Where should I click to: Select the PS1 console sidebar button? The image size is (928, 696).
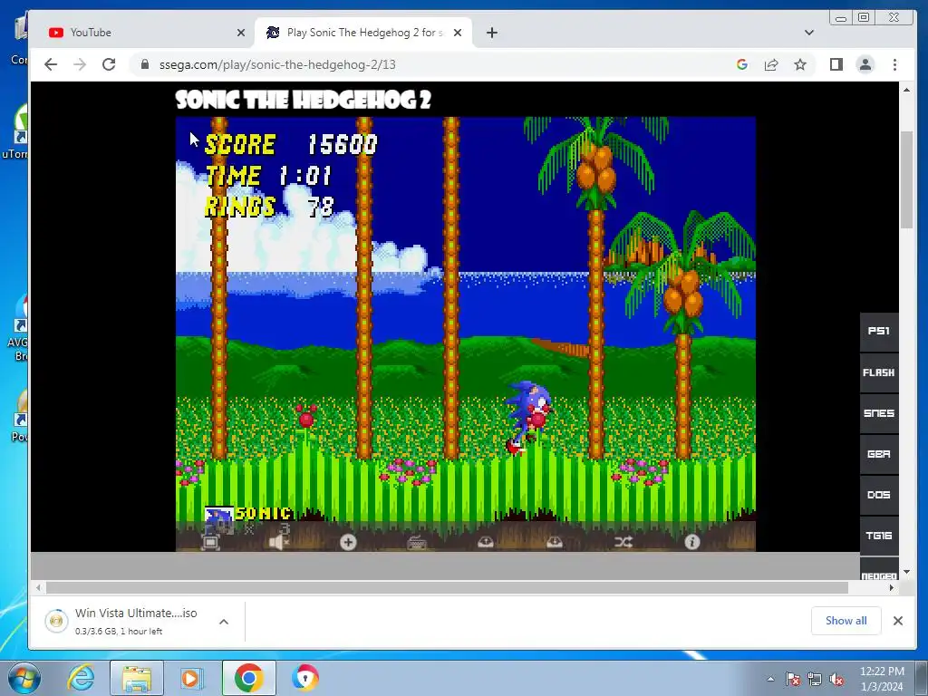[x=879, y=332]
